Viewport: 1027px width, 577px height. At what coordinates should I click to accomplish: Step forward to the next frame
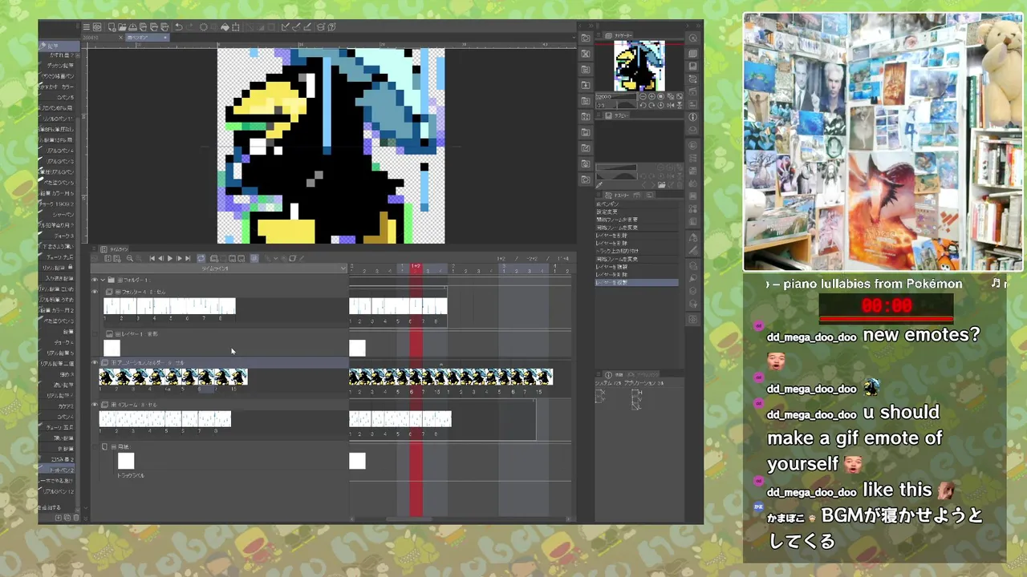[179, 258]
